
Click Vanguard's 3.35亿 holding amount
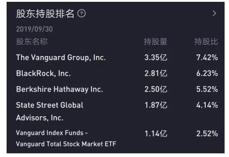point(156,57)
